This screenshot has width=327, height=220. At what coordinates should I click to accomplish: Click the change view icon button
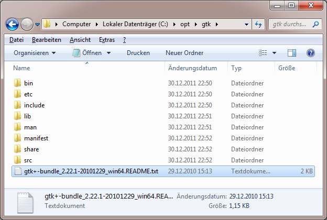pyautogui.click(x=263, y=53)
